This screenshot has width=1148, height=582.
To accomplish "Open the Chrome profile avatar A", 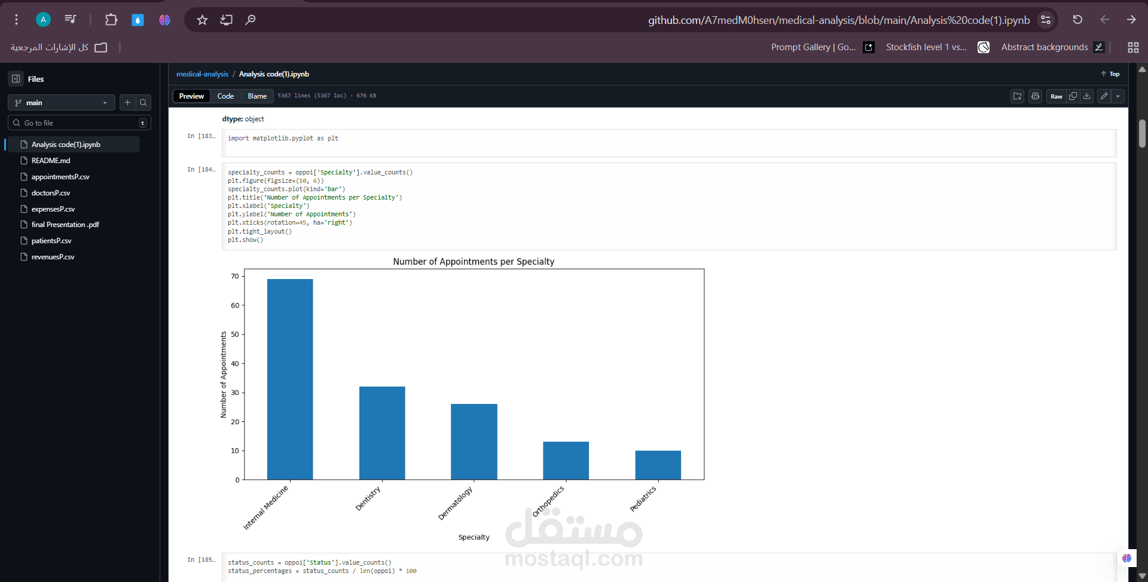I will 43,20.
